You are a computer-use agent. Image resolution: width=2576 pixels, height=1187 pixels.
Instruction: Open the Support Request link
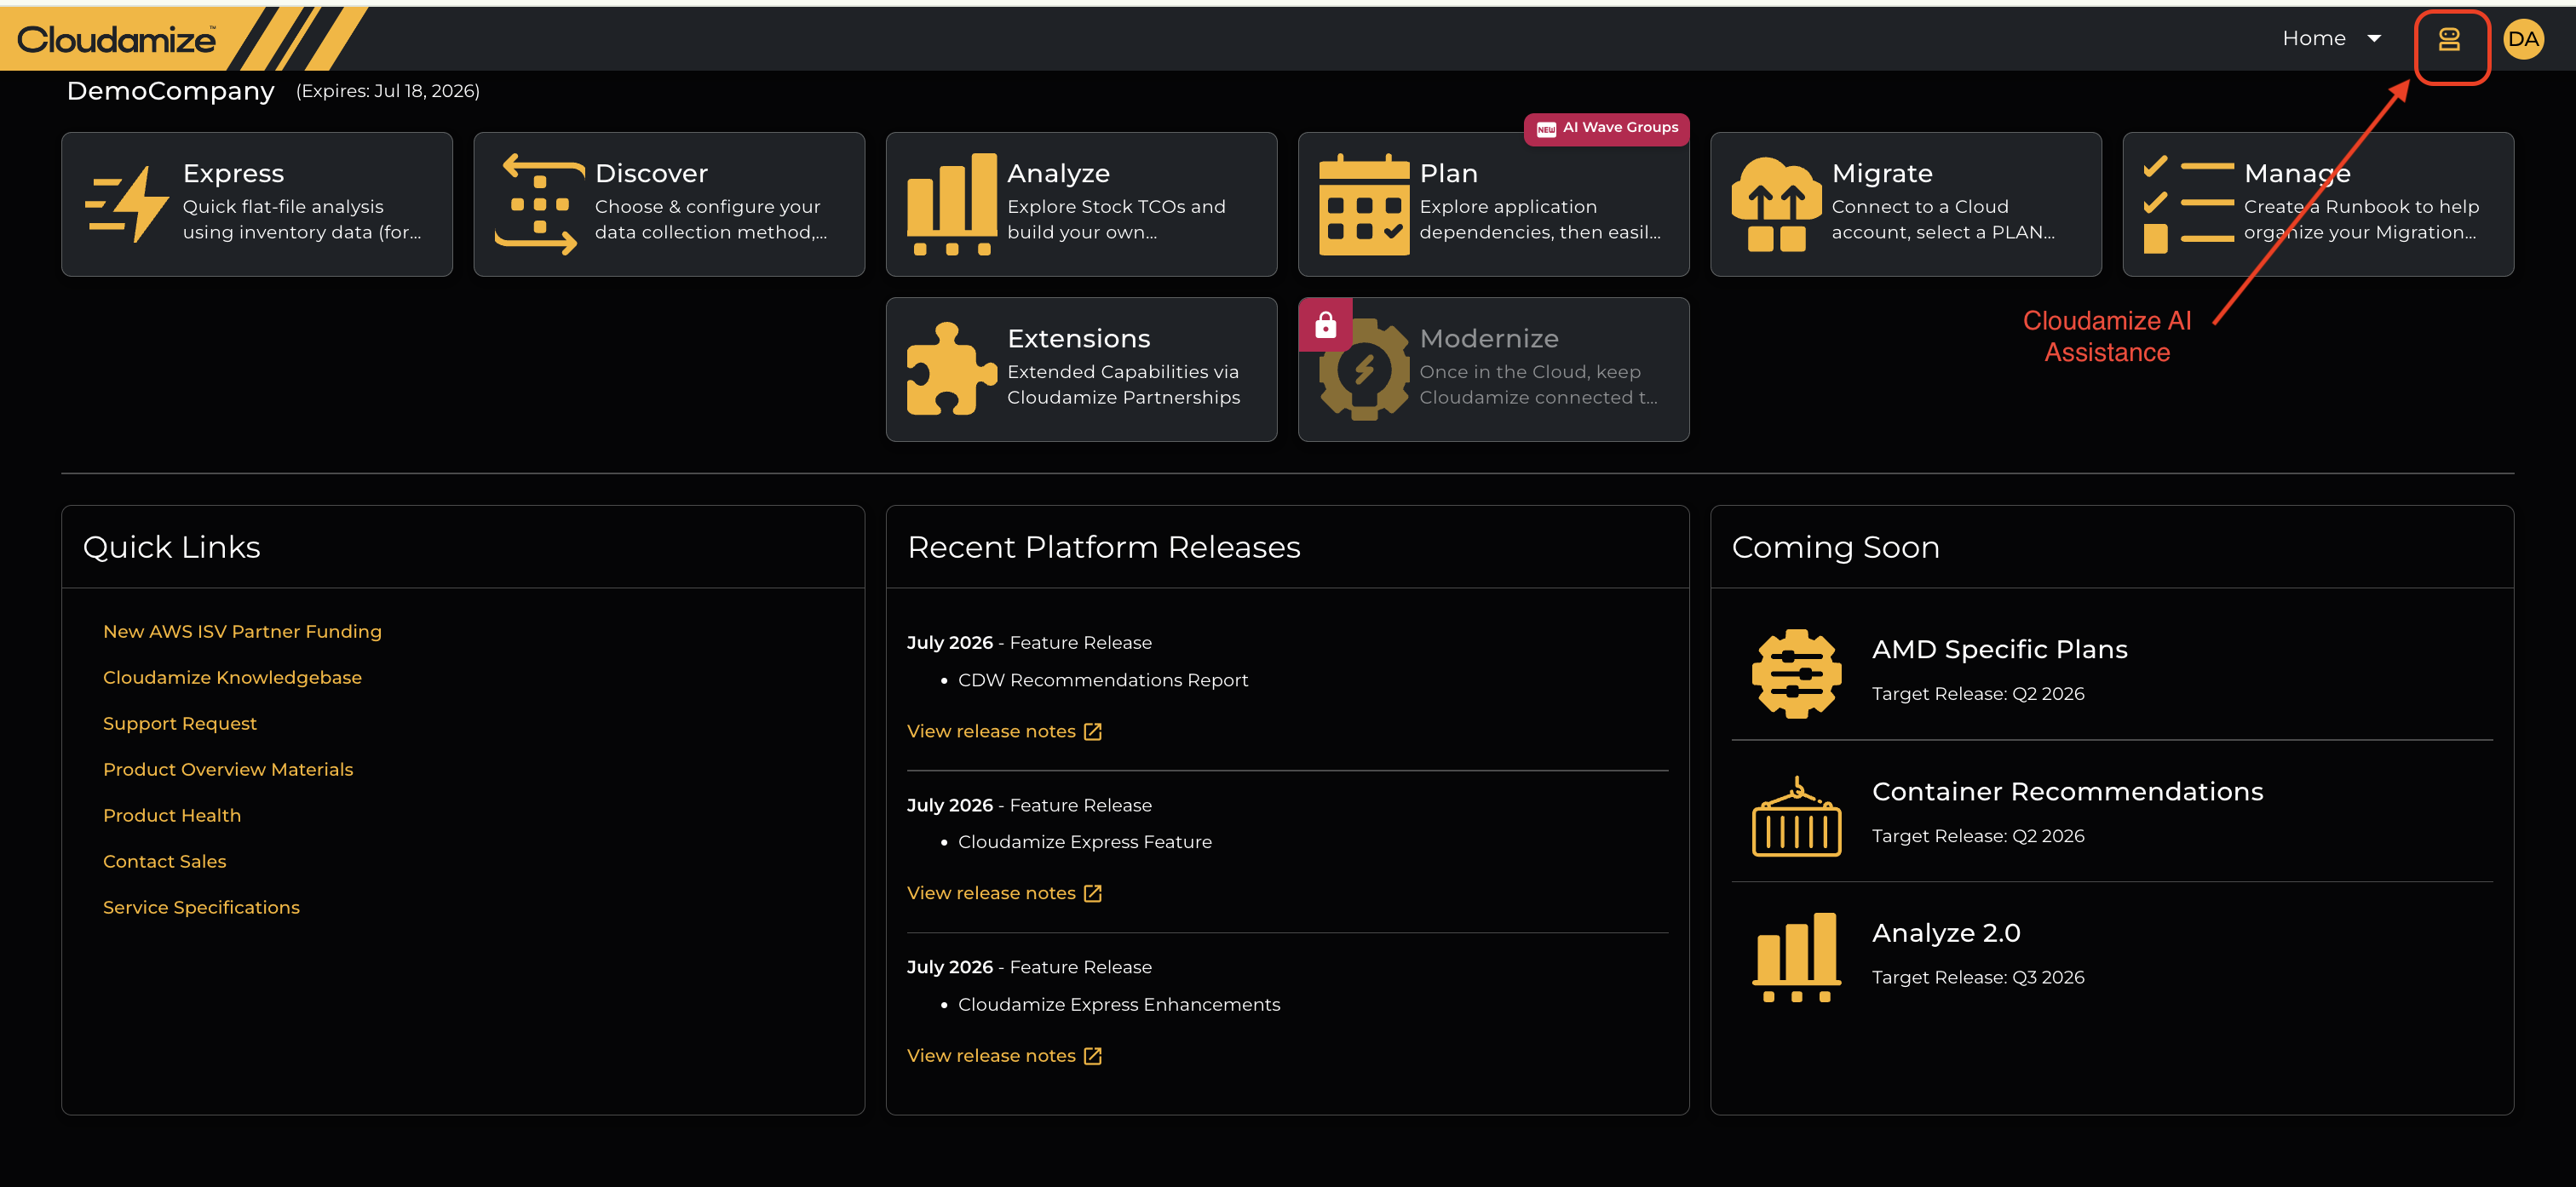(180, 724)
